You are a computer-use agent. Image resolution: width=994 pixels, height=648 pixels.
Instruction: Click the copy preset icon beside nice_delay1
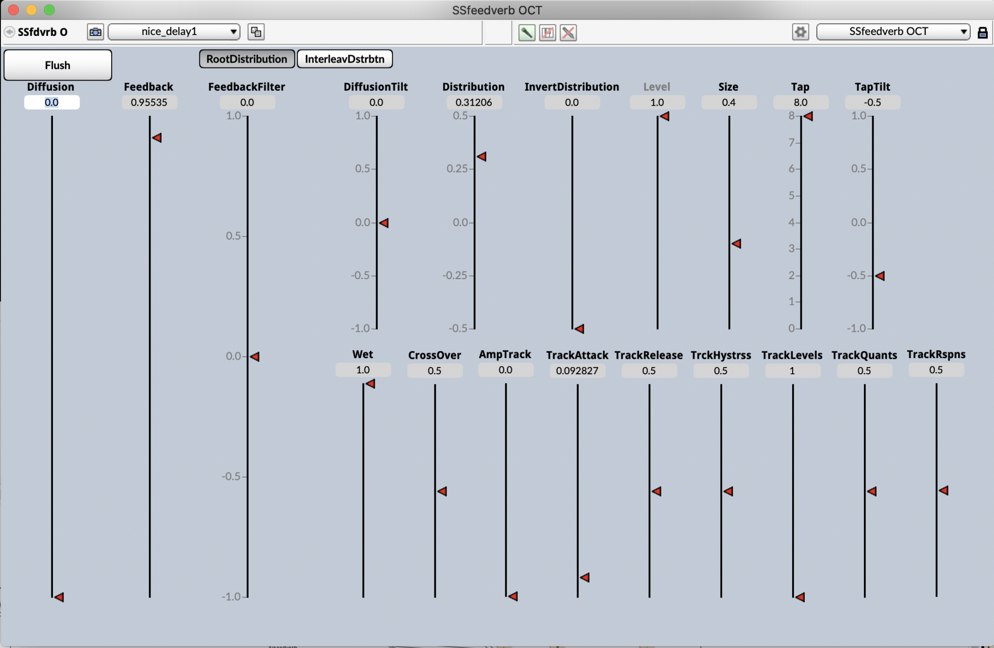(x=256, y=32)
